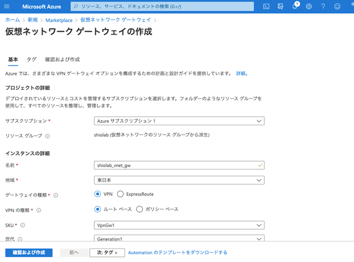Open Cloud Shell from top bar
The image size is (354, 262).
click(x=266, y=7)
